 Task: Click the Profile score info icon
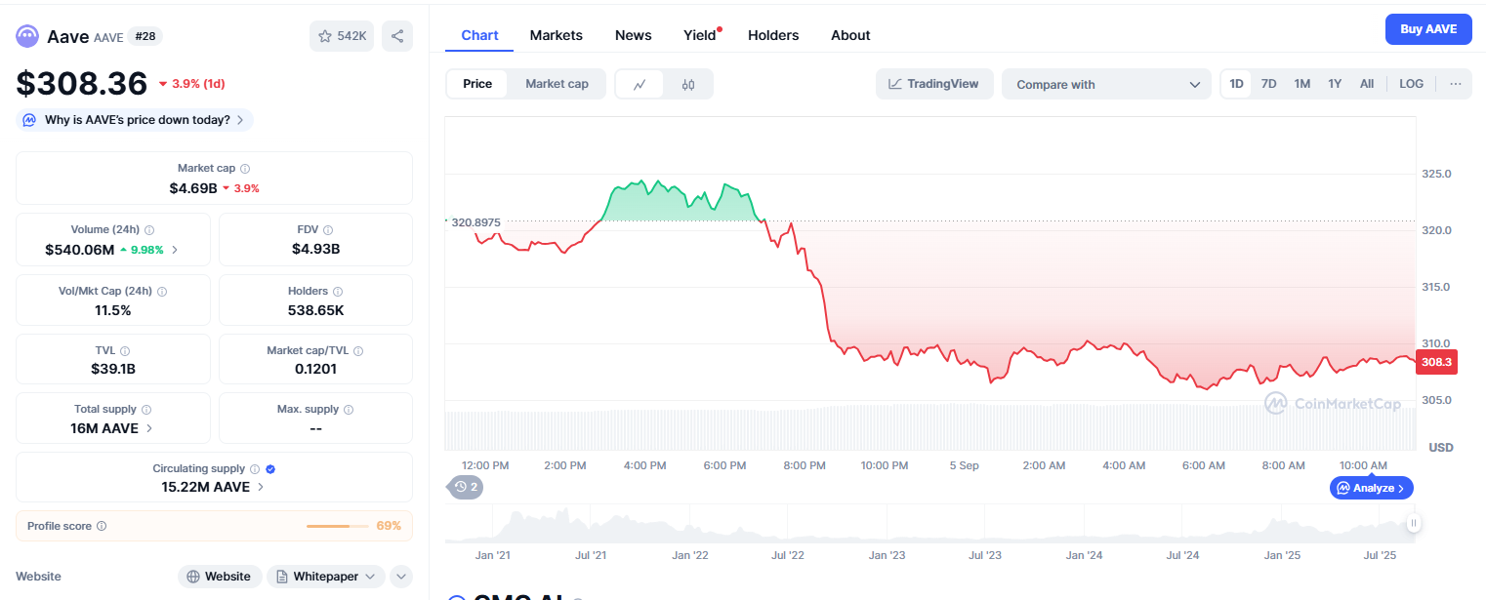coord(102,527)
